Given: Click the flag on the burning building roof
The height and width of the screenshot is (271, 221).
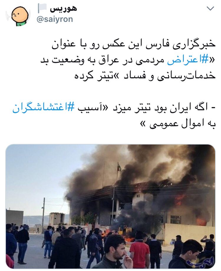Looking at the screenshot, I should [119, 167].
